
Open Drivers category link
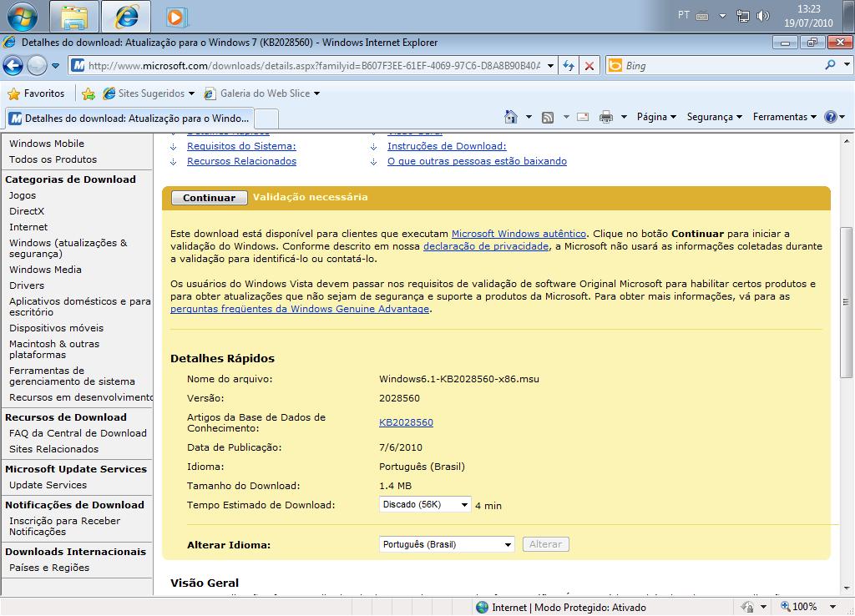(27, 285)
